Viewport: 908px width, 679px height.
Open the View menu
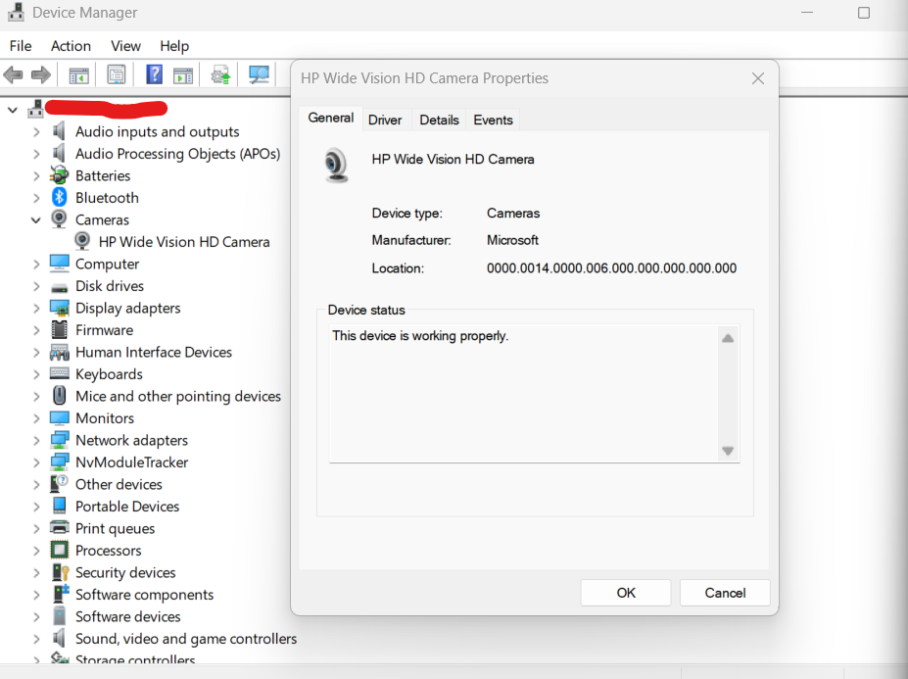(x=125, y=46)
